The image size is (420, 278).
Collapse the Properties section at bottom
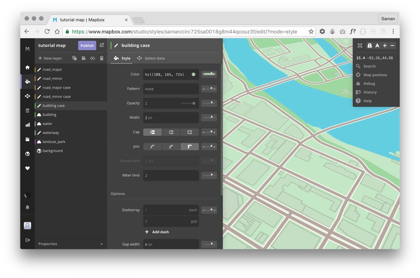[101, 244]
